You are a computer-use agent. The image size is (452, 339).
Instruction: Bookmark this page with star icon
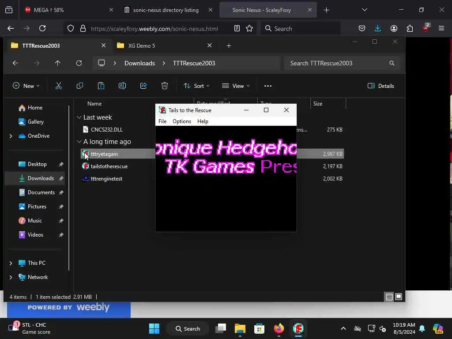(x=249, y=28)
